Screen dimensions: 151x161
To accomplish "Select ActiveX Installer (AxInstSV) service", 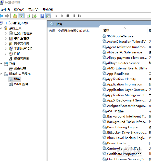I will (127, 41).
